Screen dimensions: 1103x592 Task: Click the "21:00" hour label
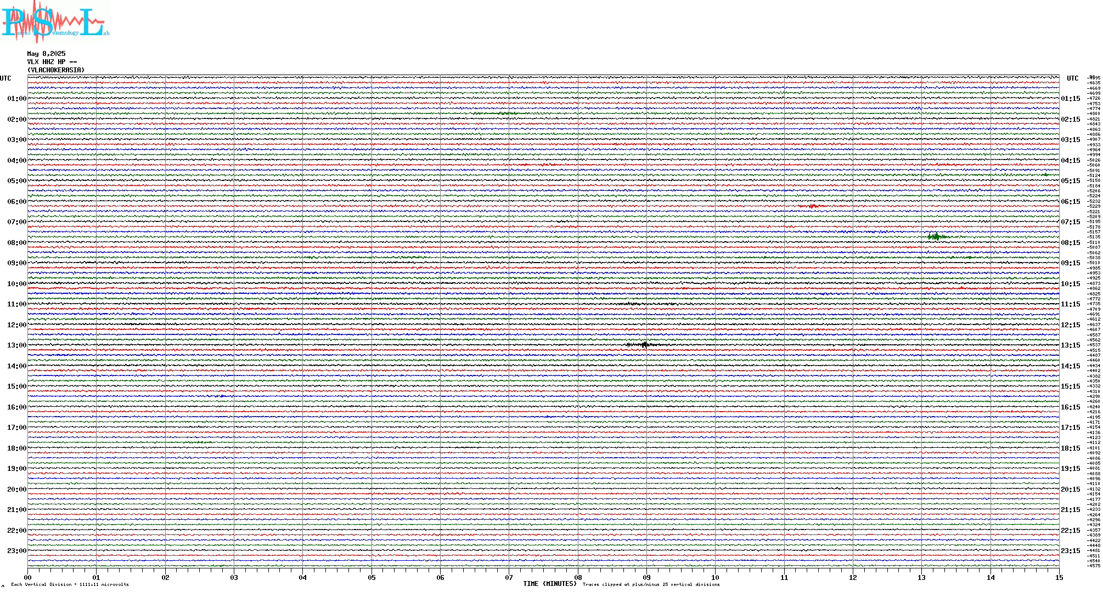click(x=16, y=510)
